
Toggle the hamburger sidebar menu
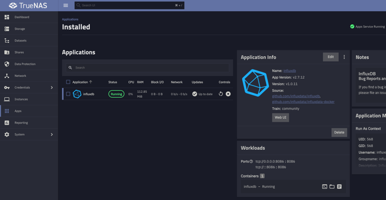(66, 5)
